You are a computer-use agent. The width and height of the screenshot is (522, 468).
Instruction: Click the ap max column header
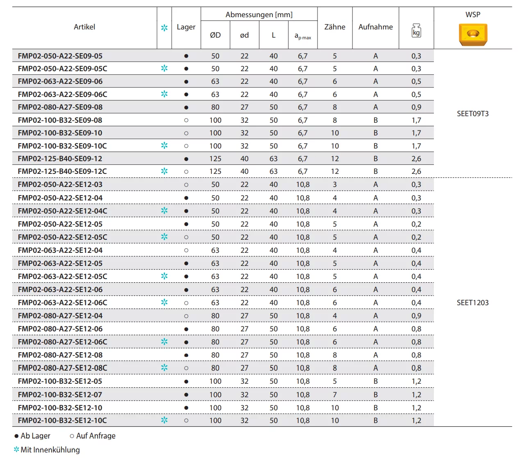pyautogui.click(x=303, y=36)
